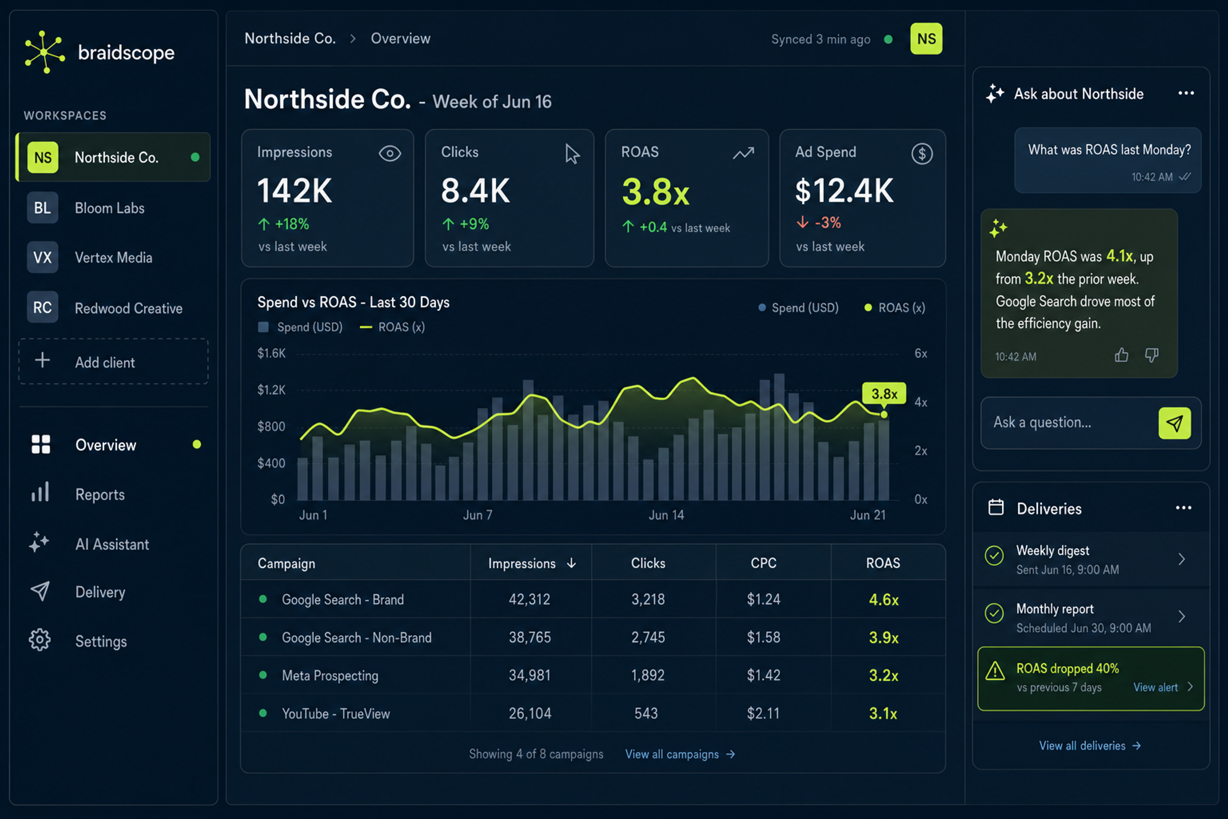Click the NS badge in Northside Co. workspace row
1228x819 pixels.
pyautogui.click(x=43, y=157)
